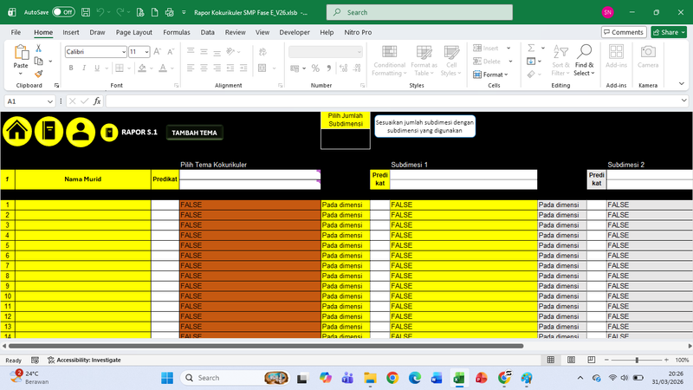Click the Insert Function fx icon

coord(97,101)
